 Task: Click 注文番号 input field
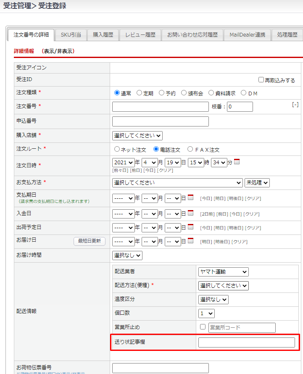pyautogui.click(x=161, y=107)
